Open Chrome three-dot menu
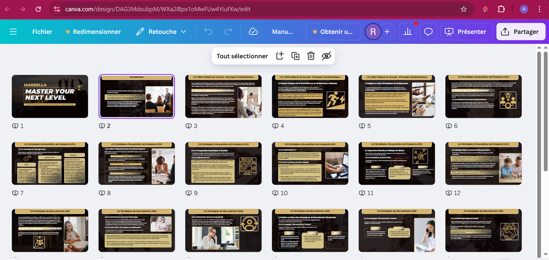 [540, 9]
